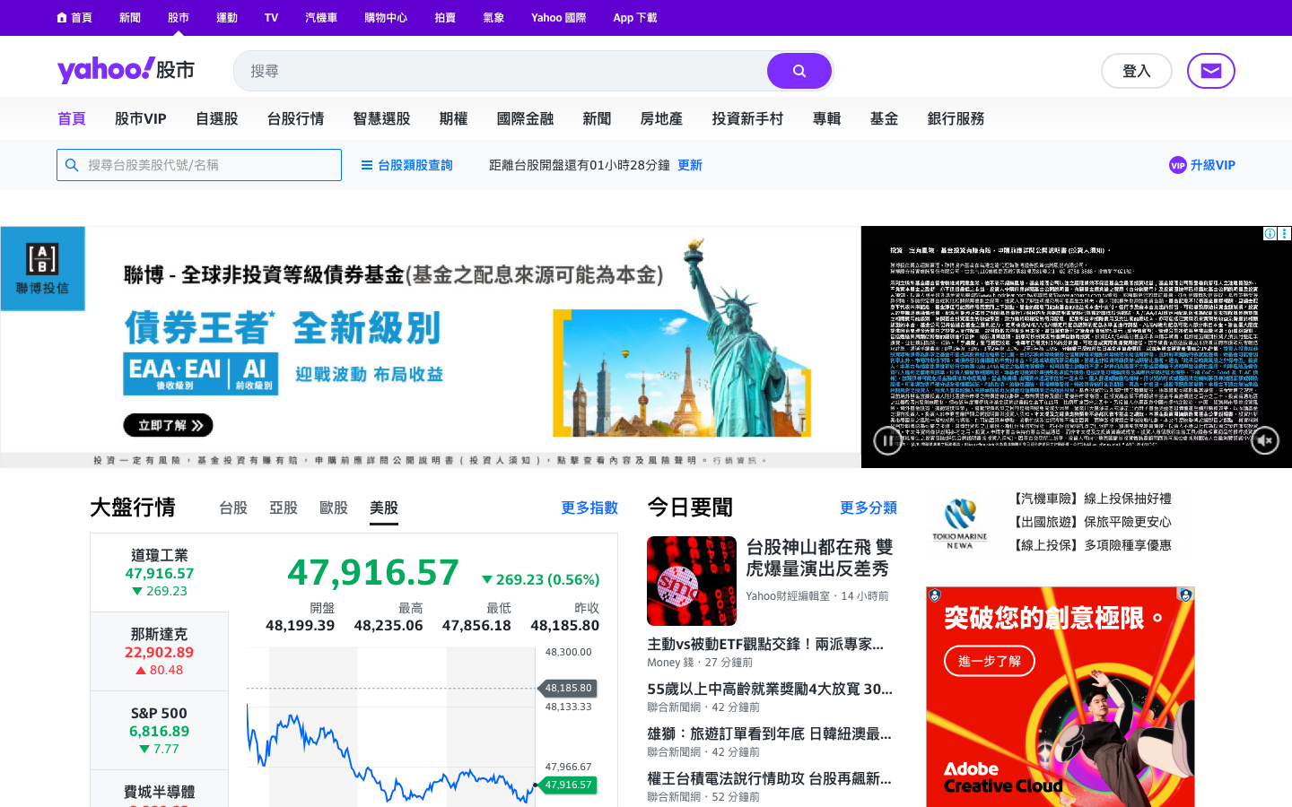The image size is (1292, 807).
Task: Click 【出國旅遊】保旅平險更安心 link
Action: tap(1090, 522)
